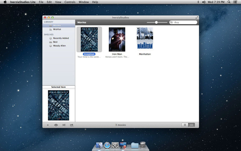The height and width of the screenshot is (151, 241).
Task: Click the Wishlist icon in sidebar
Action: tap(51, 29)
